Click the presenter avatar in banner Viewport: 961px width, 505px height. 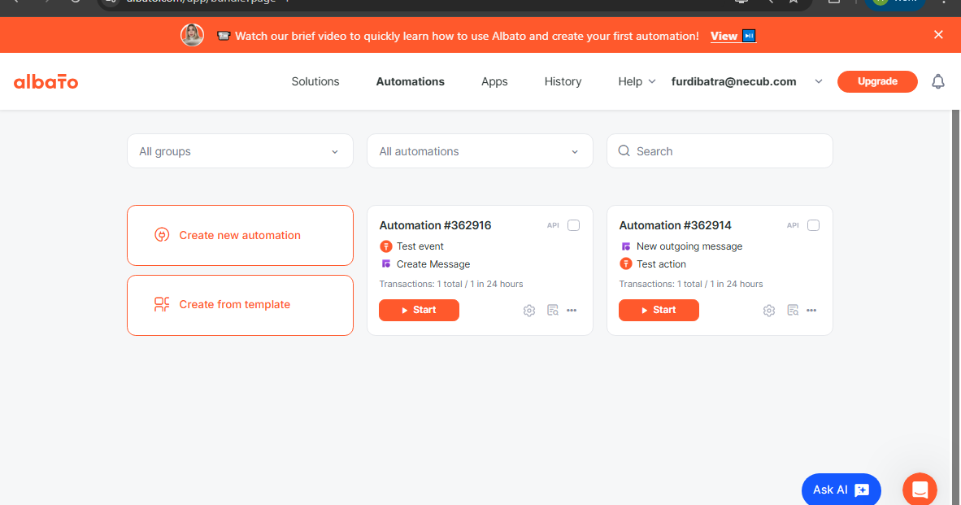[x=192, y=35]
